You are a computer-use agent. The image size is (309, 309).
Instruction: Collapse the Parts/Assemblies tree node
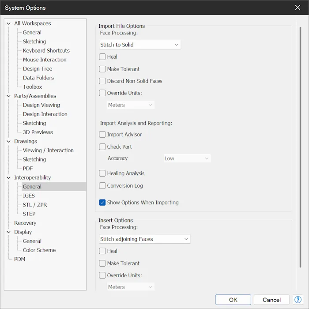(x=8, y=96)
